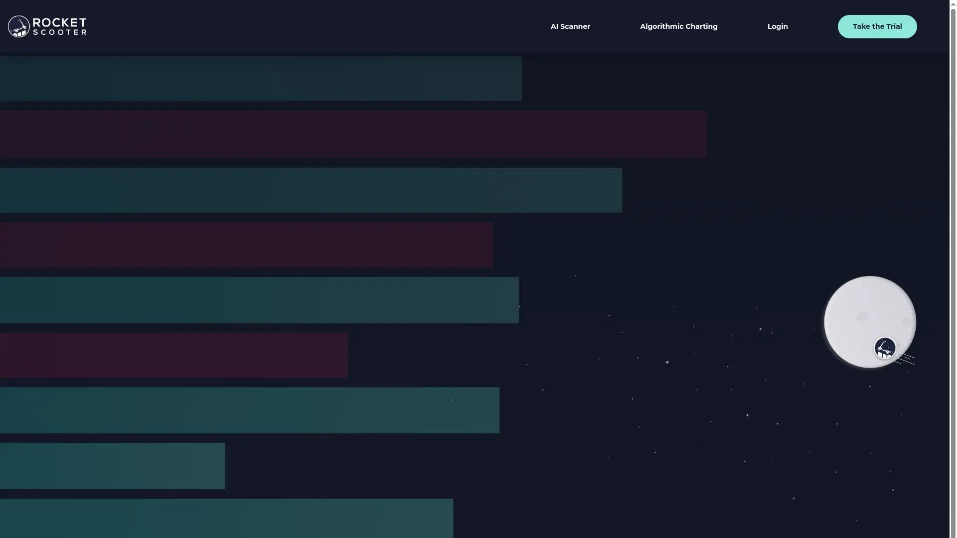Select the medium-length maroon bar
This screenshot has width=957, height=538.
pos(246,245)
